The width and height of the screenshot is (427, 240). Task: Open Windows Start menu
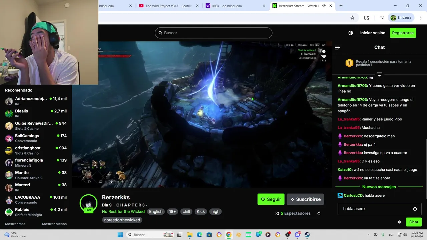tap(120, 235)
